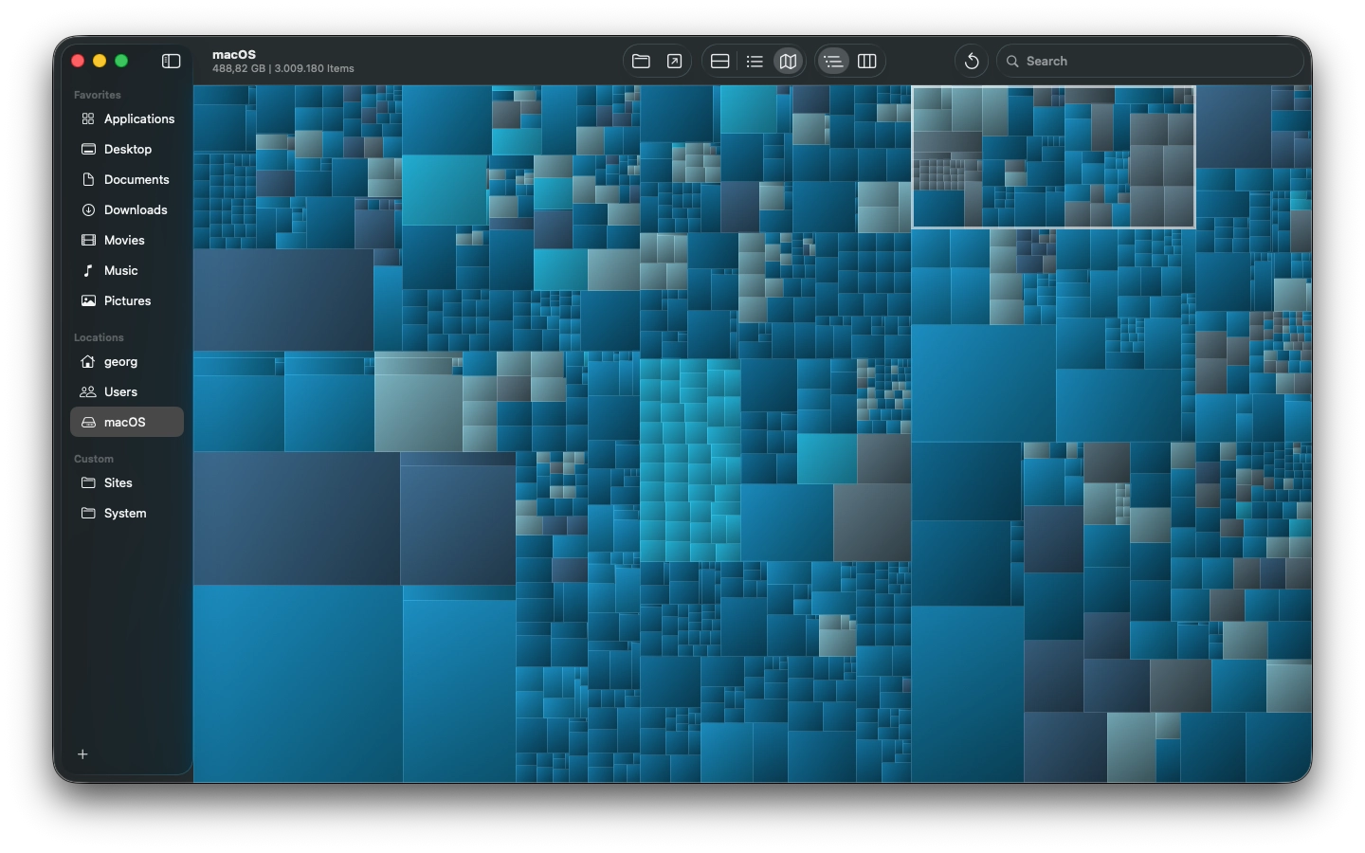Click the "488,82 GB | 3.009.180 Items" subtitle
This screenshot has width=1365, height=853.
[283, 68]
